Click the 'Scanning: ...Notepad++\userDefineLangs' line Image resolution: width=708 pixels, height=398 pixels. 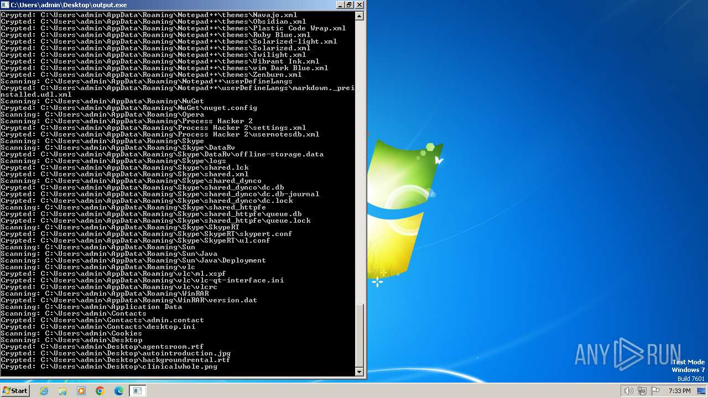[x=147, y=81]
